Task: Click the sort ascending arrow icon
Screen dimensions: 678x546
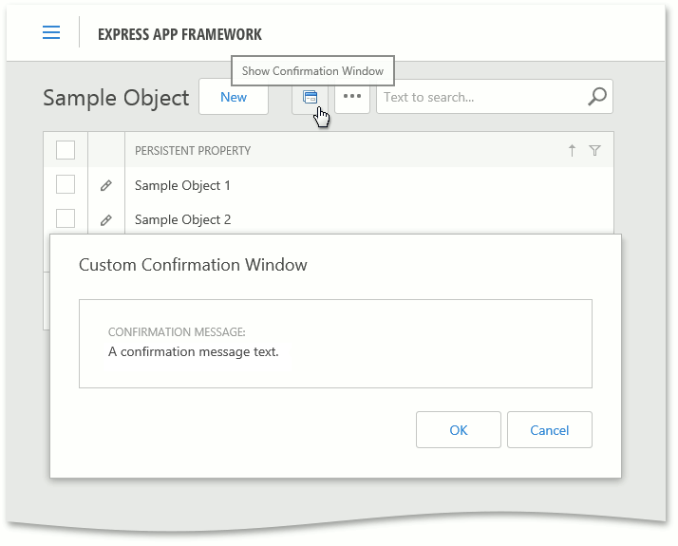Action: [x=572, y=150]
